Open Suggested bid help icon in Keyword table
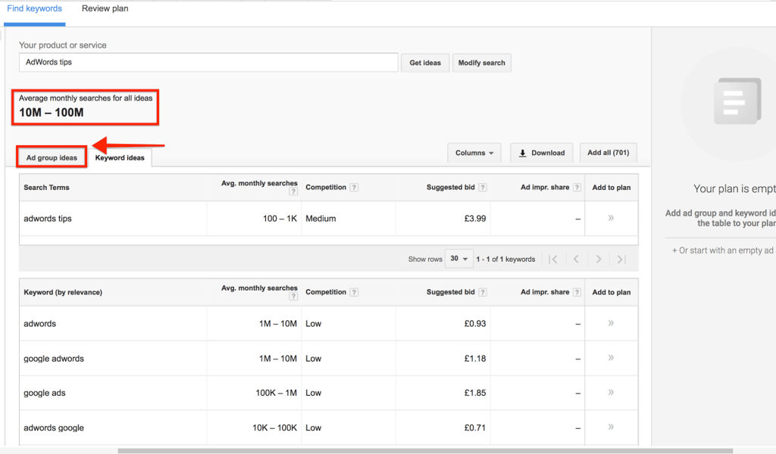Viewport: 776px width, 454px height. (x=483, y=292)
